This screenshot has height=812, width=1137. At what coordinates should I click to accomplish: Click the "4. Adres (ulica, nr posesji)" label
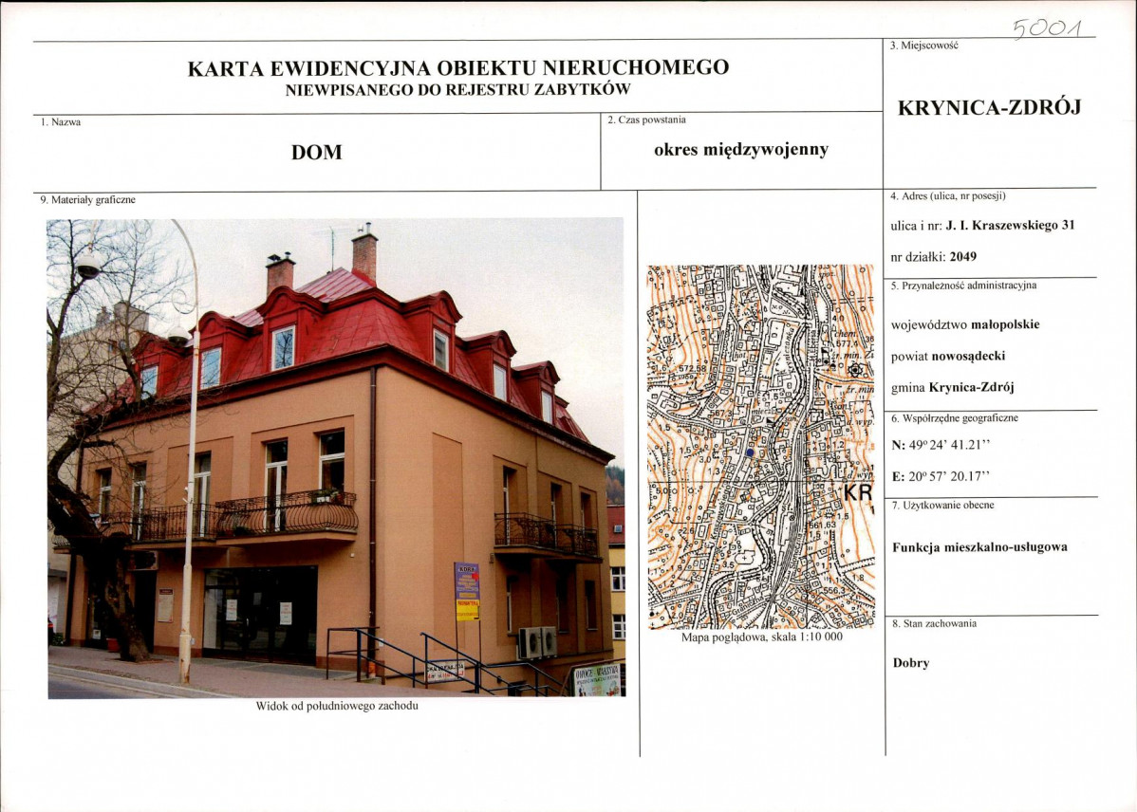click(x=948, y=195)
